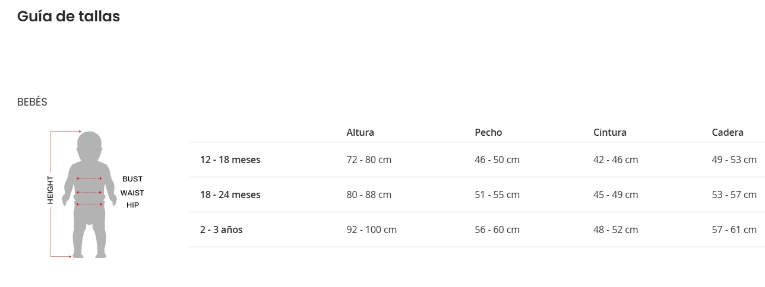Click the 42 - 46 cm waist cell
The image size is (765, 287).
pyautogui.click(x=615, y=160)
